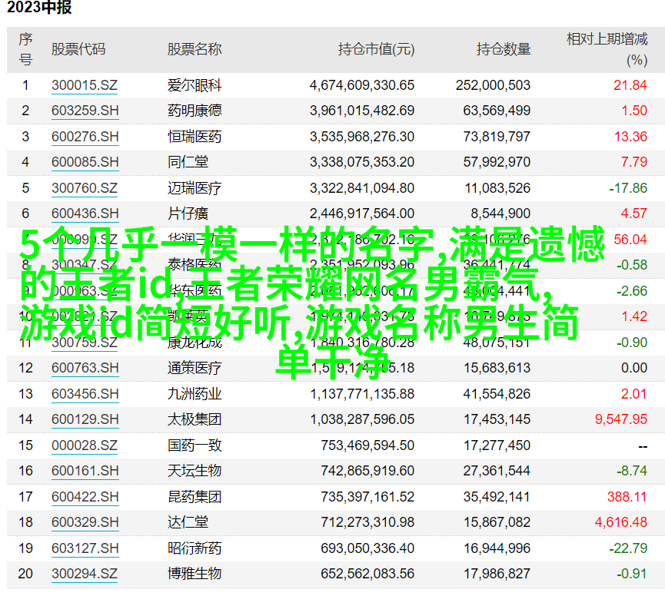Select stock name 国药一致
The width and height of the screenshot is (665, 596).
coord(195,445)
